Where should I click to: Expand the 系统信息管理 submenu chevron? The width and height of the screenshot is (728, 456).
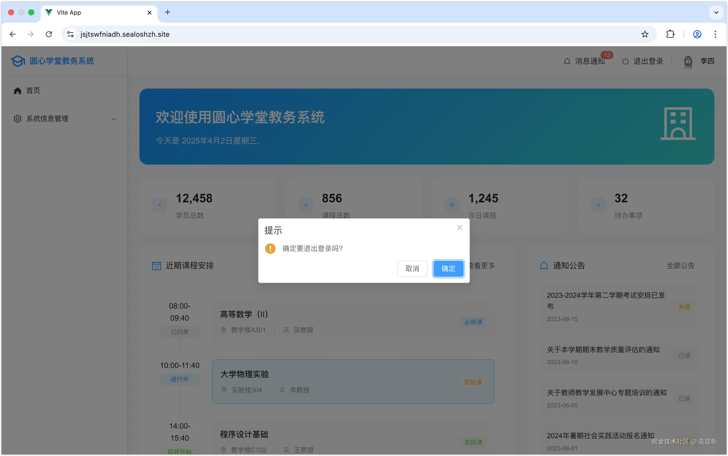click(114, 119)
